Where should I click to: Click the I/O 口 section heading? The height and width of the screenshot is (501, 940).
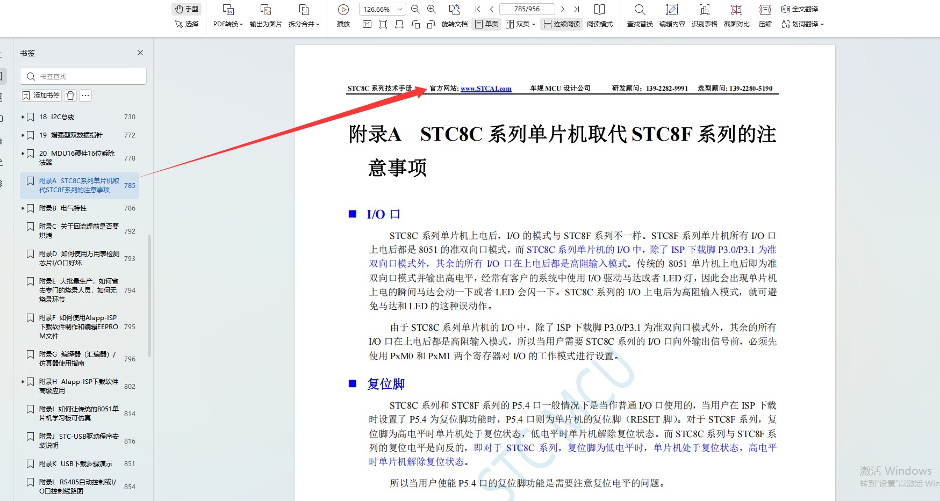pos(383,214)
